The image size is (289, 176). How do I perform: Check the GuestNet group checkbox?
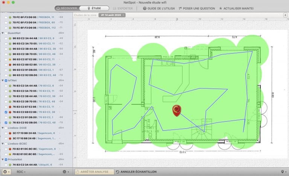click(x=6, y=33)
